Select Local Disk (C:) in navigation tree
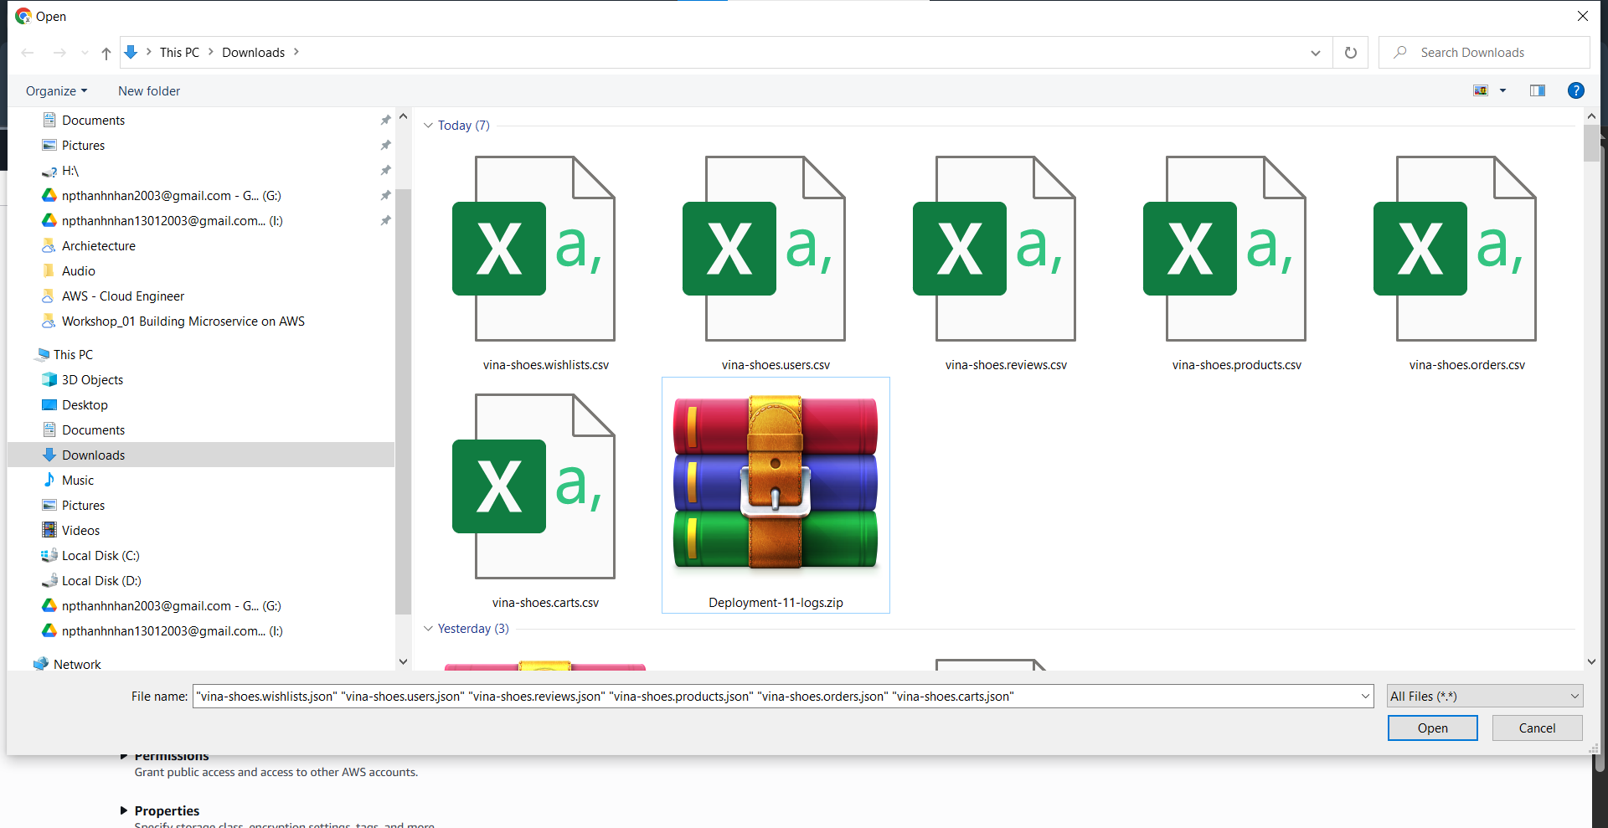 click(100, 556)
